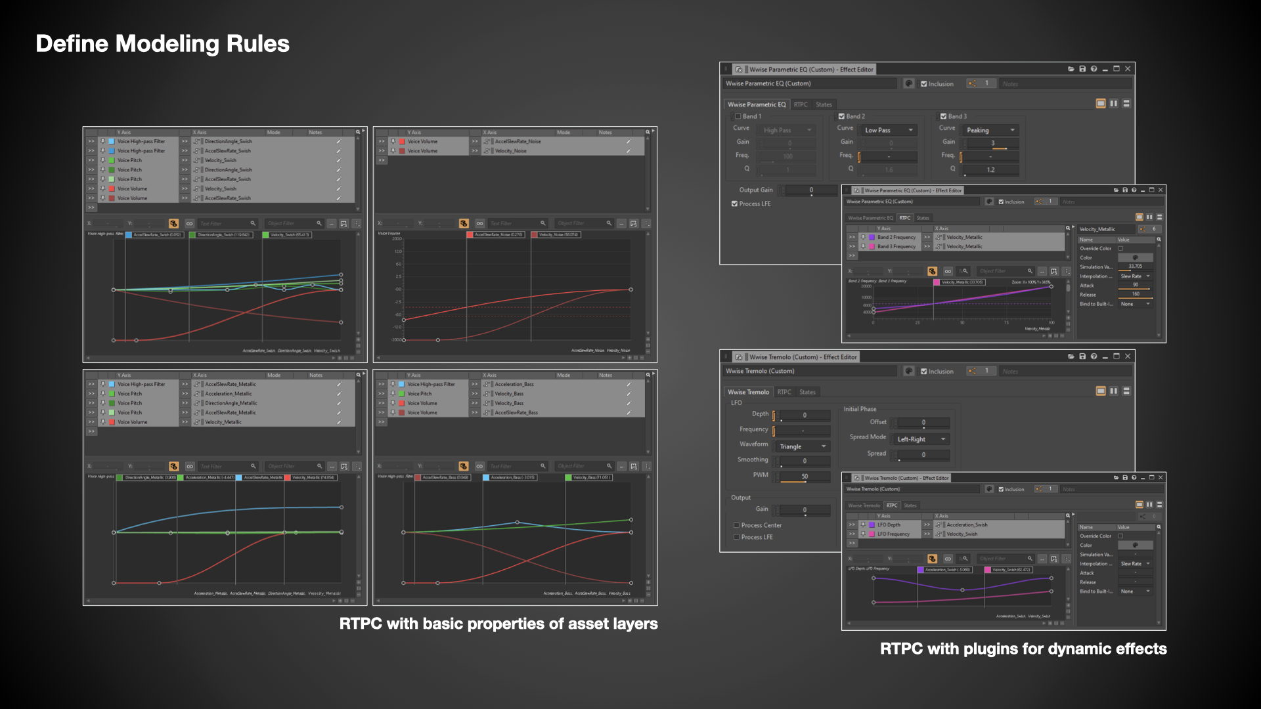This screenshot has width=1261, height=709.
Task: Open help icon in back Tremolo title bar
Action: 1094,356
